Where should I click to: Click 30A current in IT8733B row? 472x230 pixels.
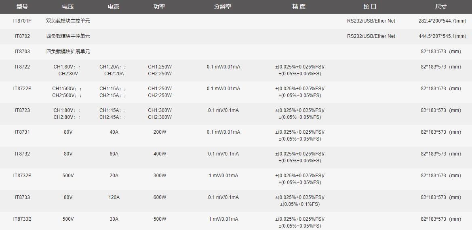coord(114,219)
